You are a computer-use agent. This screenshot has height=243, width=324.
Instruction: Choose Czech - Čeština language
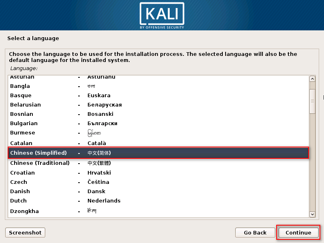coord(158,182)
